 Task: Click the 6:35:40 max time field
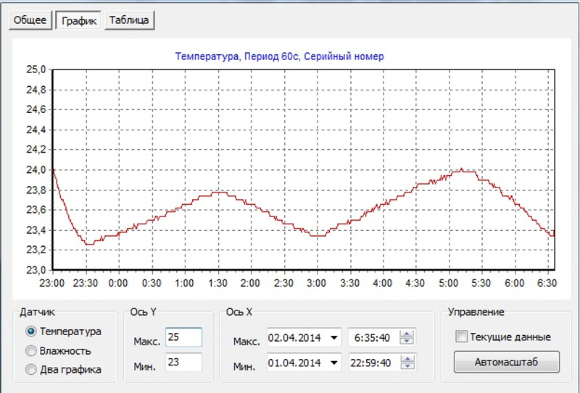[373, 338]
